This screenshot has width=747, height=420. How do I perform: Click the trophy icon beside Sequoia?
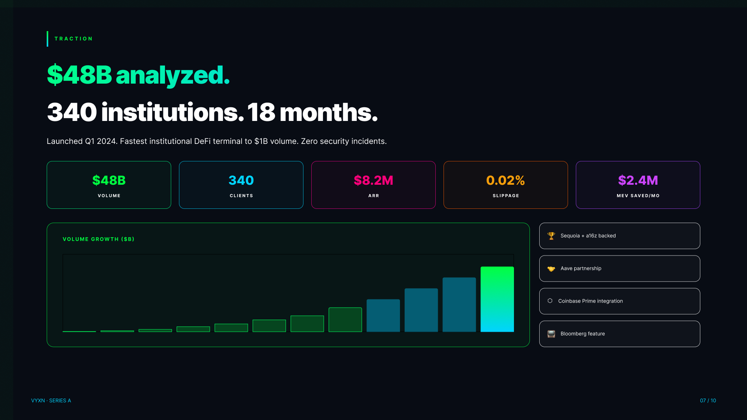[x=551, y=236]
